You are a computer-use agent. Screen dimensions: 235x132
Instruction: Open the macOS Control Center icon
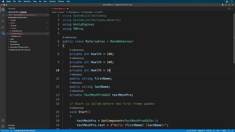(227, 1)
